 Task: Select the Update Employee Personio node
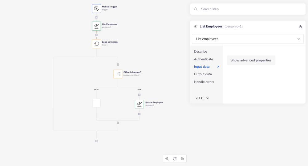(139, 104)
